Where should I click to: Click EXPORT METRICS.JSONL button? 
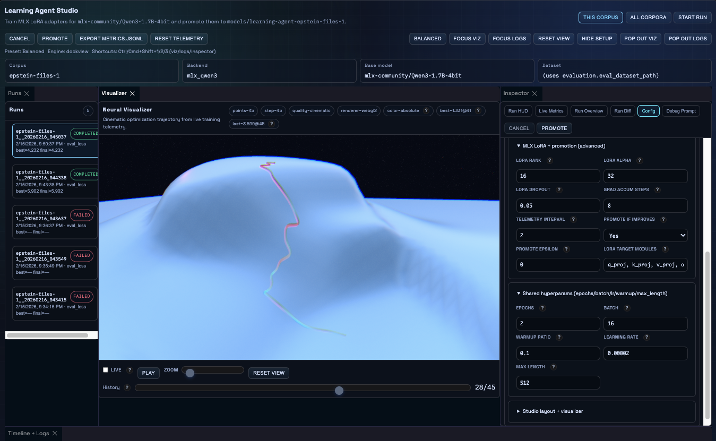pos(111,39)
